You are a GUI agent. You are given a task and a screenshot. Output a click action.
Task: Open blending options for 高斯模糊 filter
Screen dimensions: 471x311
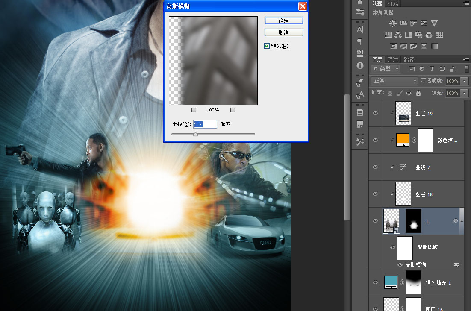point(456,265)
